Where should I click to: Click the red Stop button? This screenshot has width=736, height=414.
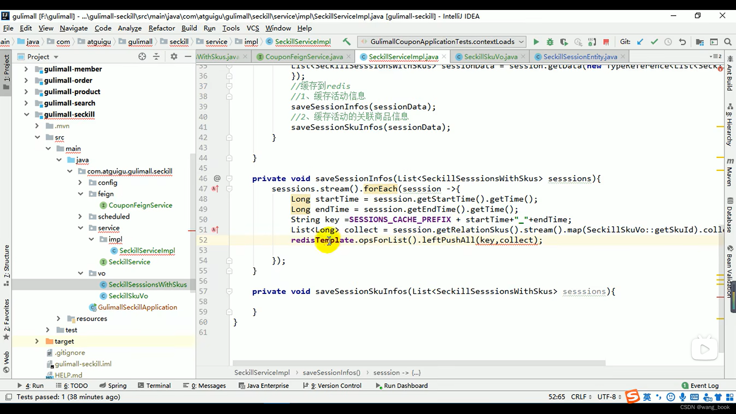coord(606,42)
